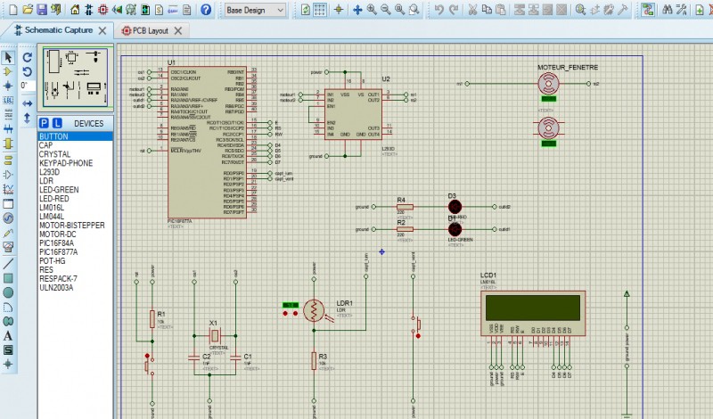
Task: Click the P pick devices button
Action: (x=45, y=123)
